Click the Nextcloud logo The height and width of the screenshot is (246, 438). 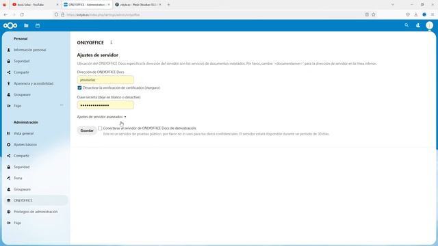(x=10, y=26)
